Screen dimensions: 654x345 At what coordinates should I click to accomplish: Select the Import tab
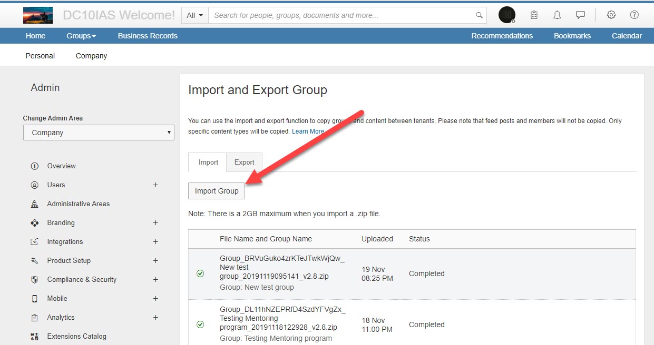[208, 163]
